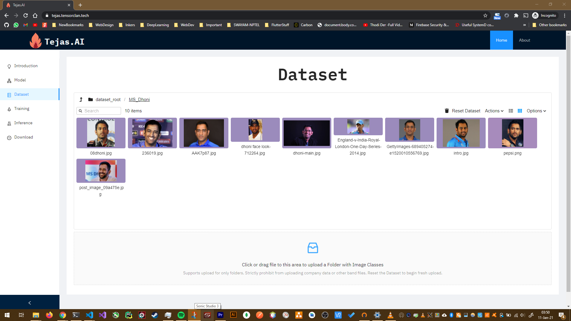
Task: Open the Actions dropdown
Action: pos(494,111)
